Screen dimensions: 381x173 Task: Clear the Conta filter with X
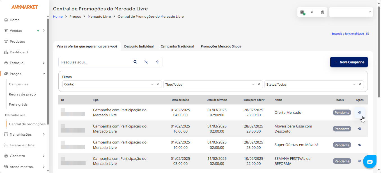click(158, 84)
